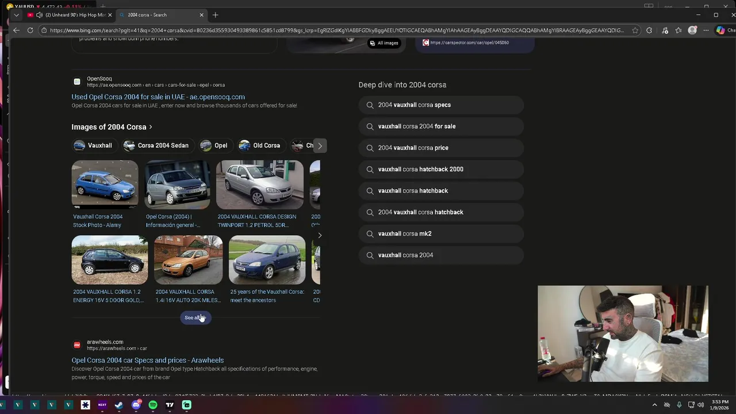
Task: Open the media control music icon
Action: [665, 30]
